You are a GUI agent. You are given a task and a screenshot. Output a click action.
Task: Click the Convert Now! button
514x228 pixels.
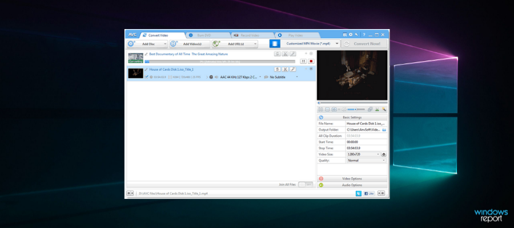tap(364, 44)
